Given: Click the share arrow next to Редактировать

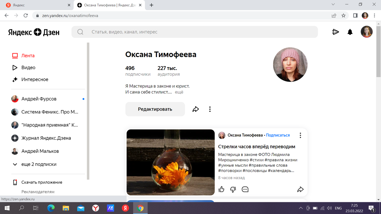Looking at the screenshot, I should point(196,109).
